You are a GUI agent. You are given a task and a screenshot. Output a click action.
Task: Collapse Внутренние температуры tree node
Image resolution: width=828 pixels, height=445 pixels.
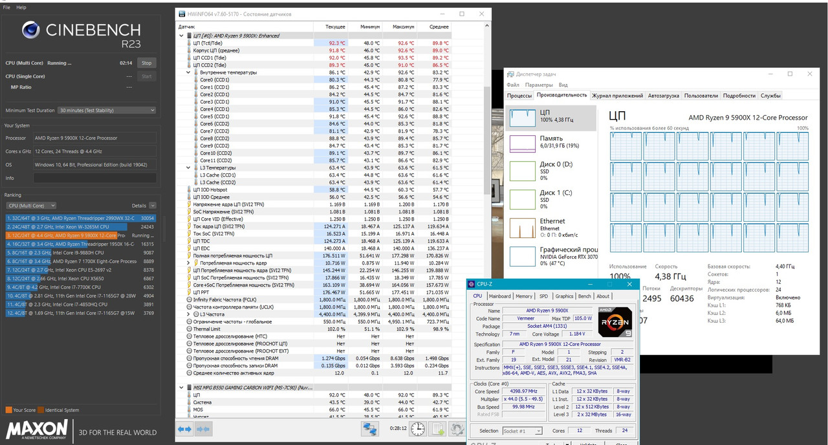188,72
